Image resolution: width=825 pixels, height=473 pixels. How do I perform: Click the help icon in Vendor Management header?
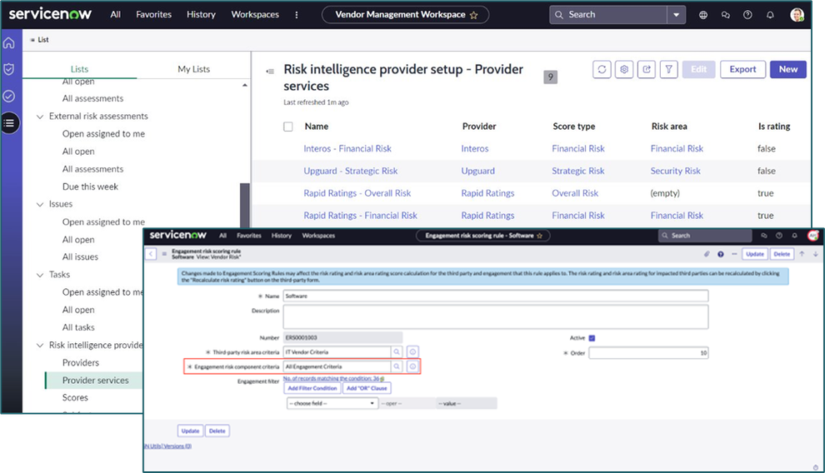pyautogui.click(x=747, y=15)
